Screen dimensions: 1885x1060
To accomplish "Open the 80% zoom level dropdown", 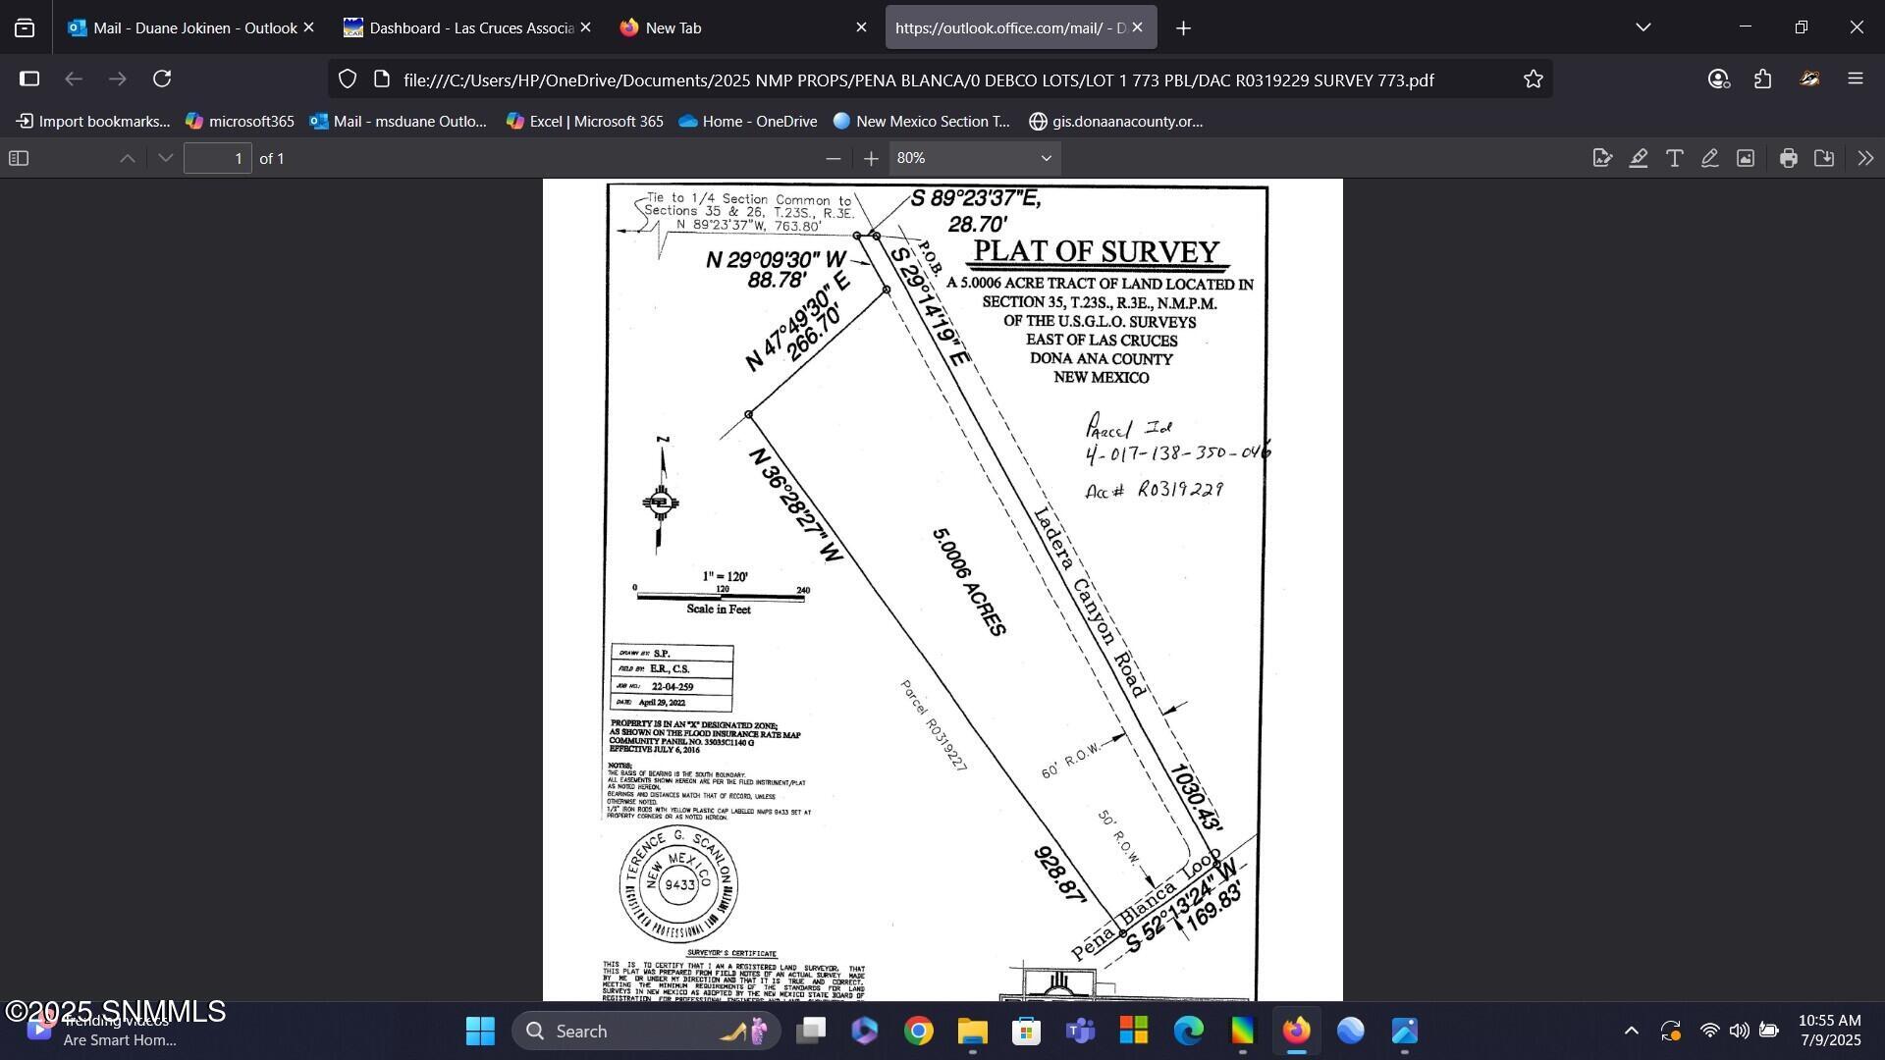I will point(973,158).
